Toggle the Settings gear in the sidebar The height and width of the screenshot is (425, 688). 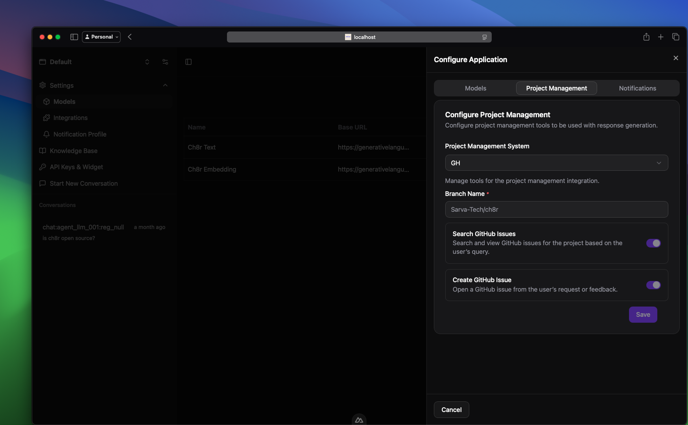tap(42, 85)
